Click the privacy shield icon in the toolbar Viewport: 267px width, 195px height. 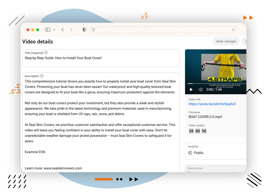(x=84, y=29)
